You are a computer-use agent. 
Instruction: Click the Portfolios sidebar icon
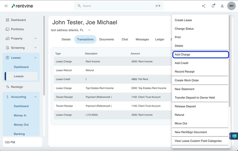(8, 29)
